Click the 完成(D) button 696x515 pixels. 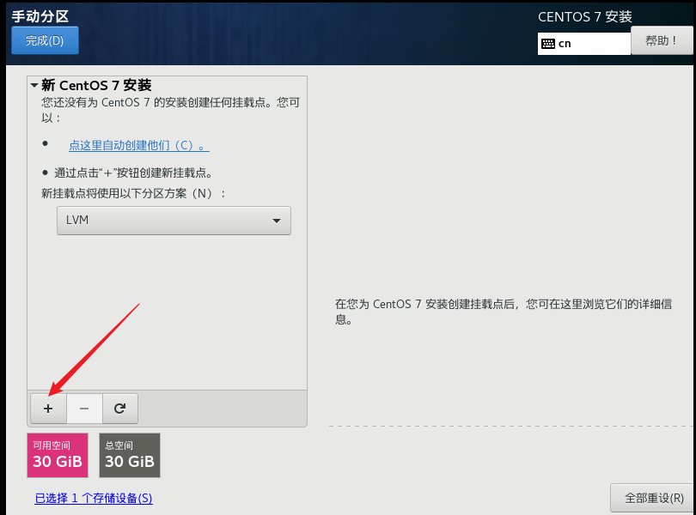pyautogui.click(x=45, y=40)
